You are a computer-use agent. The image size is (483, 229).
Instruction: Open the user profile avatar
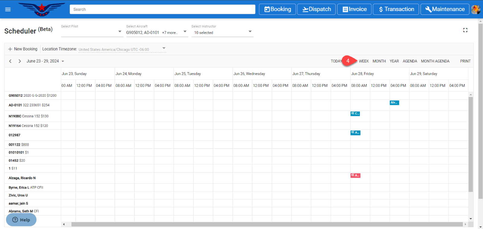476,9
